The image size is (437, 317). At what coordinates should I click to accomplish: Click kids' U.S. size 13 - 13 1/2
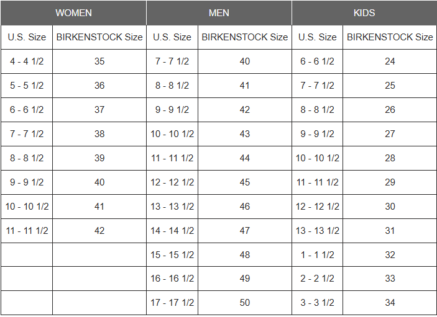coord(318,231)
